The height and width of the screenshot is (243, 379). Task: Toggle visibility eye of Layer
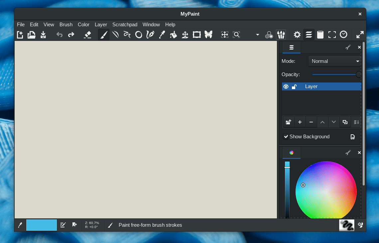[x=286, y=86]
